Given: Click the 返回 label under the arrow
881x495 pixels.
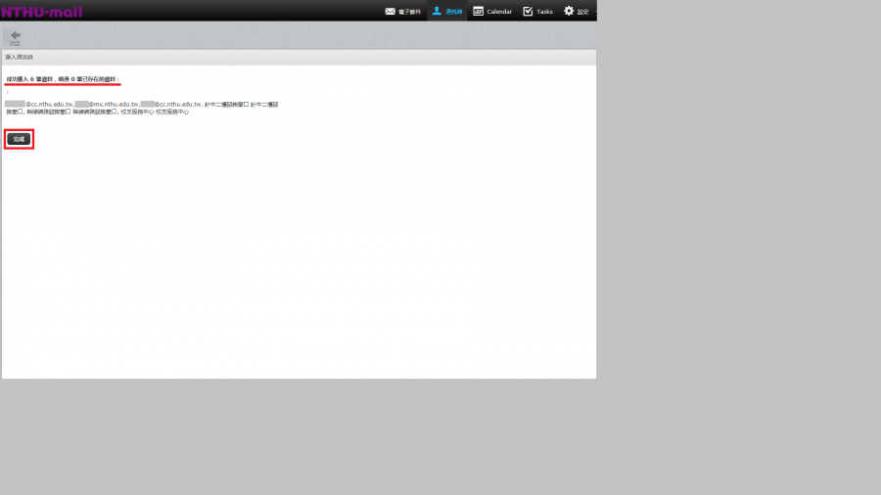Looking at the screenshot, I should (x=15, y=43).
